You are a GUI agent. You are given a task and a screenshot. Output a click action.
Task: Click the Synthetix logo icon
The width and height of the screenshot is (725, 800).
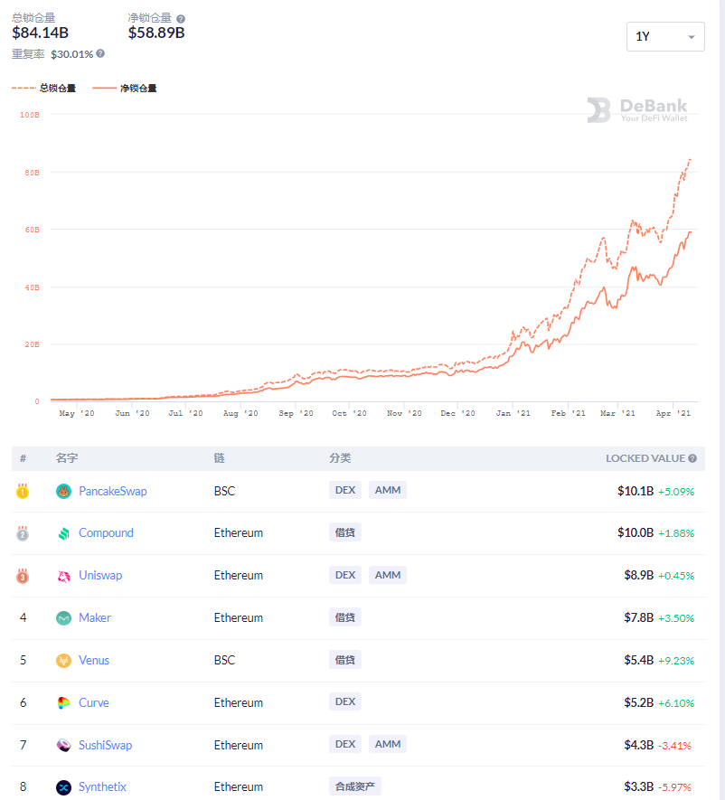coord(64,787)
